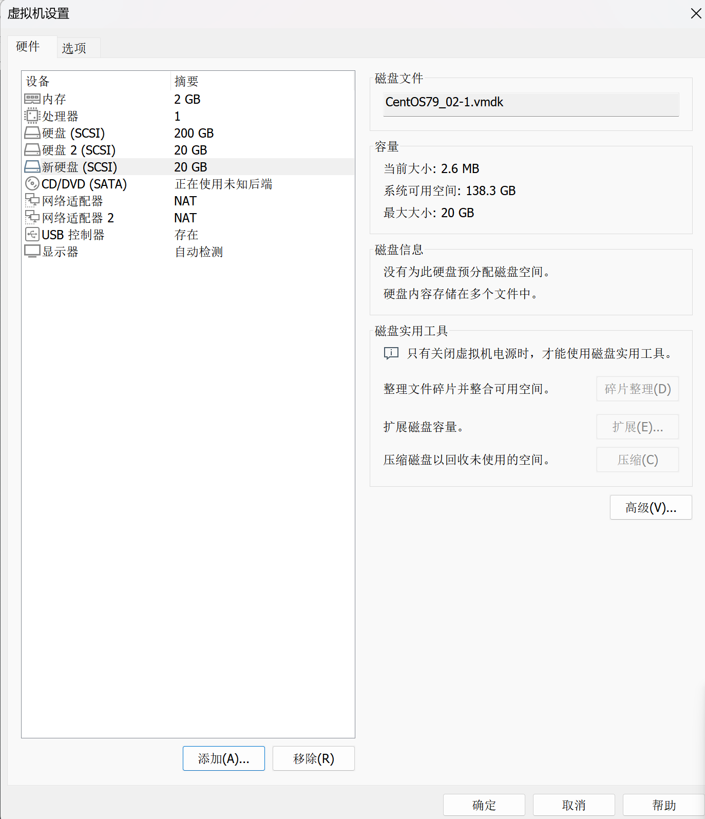Select the 处理器 row label
The width and height of the screenshot is (705, 819).
click(x=60, y=116)
